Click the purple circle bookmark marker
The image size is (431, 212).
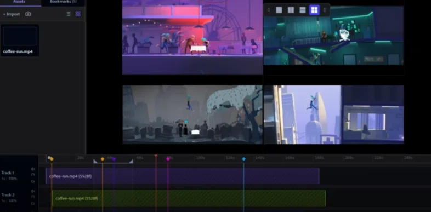point(114,159)
